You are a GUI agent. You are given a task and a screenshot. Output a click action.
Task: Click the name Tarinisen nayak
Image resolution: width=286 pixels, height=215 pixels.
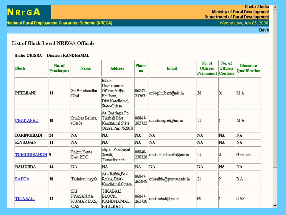point(84,179)
